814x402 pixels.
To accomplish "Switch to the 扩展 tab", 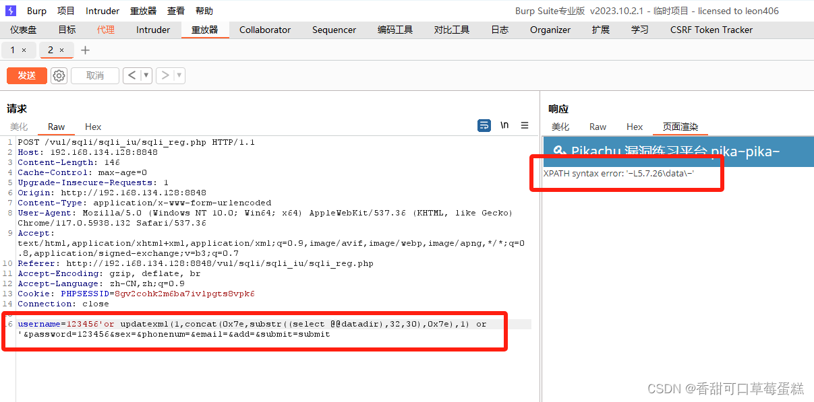I will (601, 30).
